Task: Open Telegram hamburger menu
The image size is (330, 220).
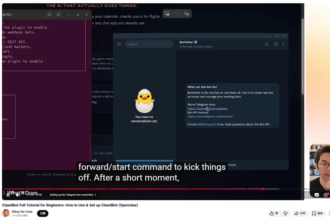Action: tap(119, 44)
